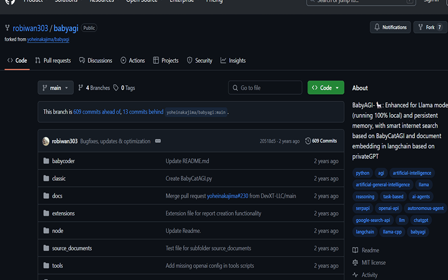Image resolution: width=448 pixels, height=280 pixels.
Task: Select the ai-agents topic tag
Action: 421,197
